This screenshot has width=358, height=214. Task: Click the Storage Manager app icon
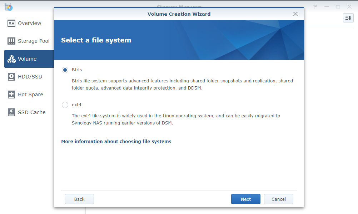point(9,7)
